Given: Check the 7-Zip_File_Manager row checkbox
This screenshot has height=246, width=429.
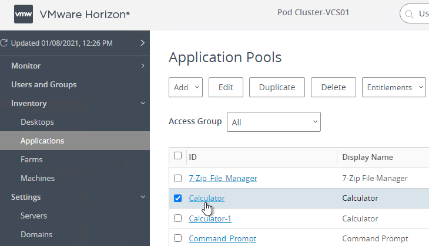Looking at the screenshot, I should (x=177, y=179).
